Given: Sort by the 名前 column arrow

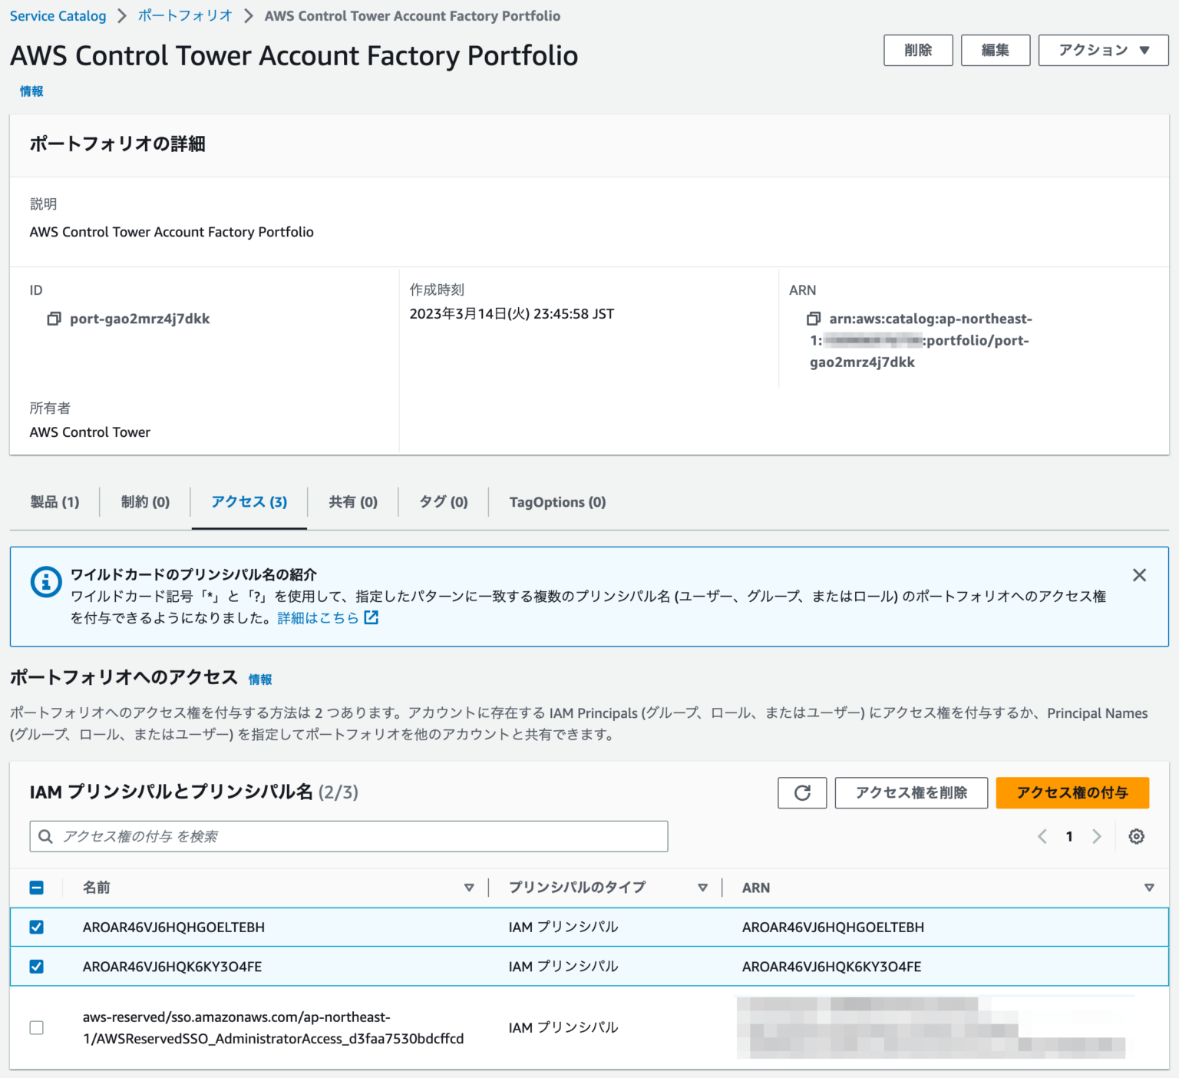Looking at the screenshot, I should pos(469,888).
